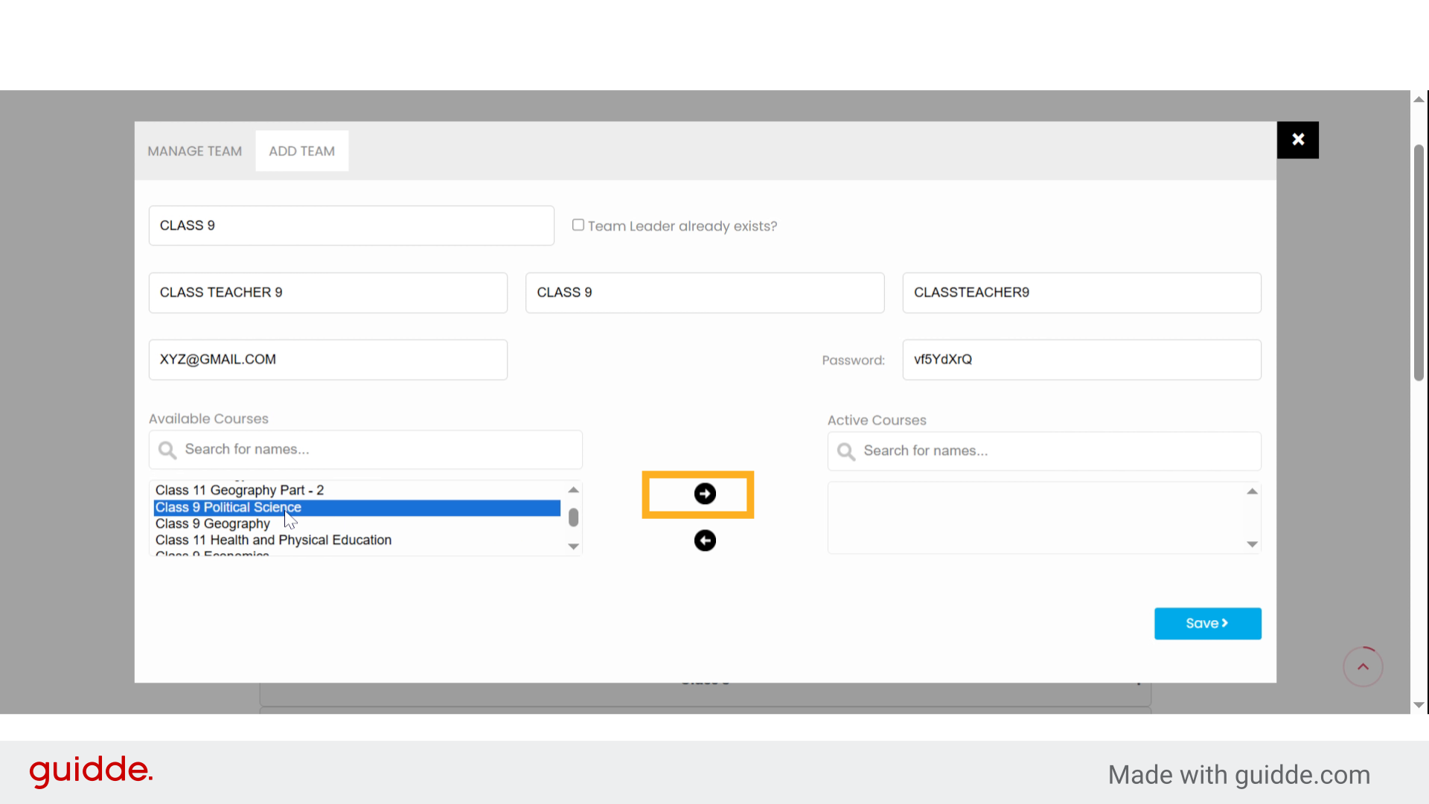Screen dimensions: 1429x804
Task: Click the X icon to close the dialog
Action: point(1298,139)
